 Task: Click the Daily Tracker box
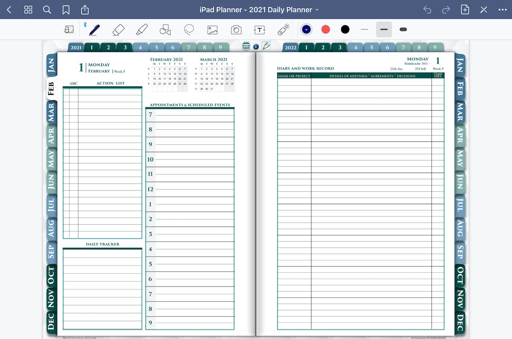point(102,289)
